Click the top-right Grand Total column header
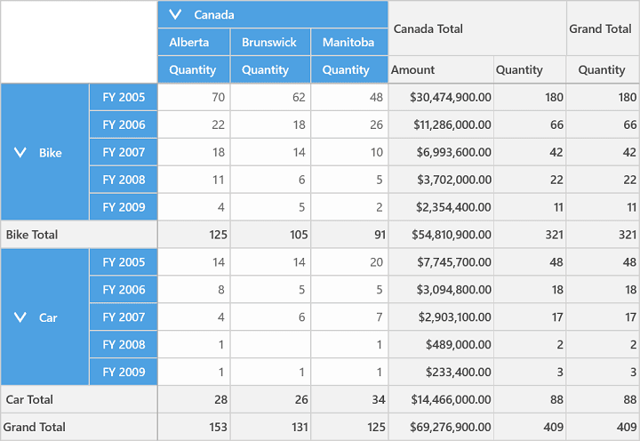The height and width of the screenshot is (441, 640). click(x=604, y=28)
